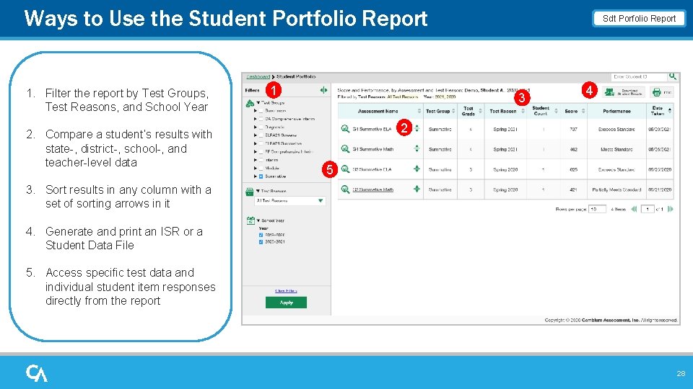Expand comparison rows for G3 Summative ELA
Viewport: 693px width, 389px height.
(x=417, y=169)
